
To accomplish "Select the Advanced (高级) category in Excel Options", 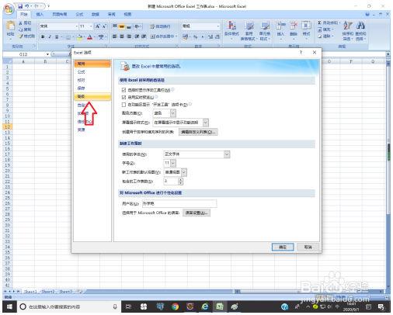I will [x=92, y=96].
